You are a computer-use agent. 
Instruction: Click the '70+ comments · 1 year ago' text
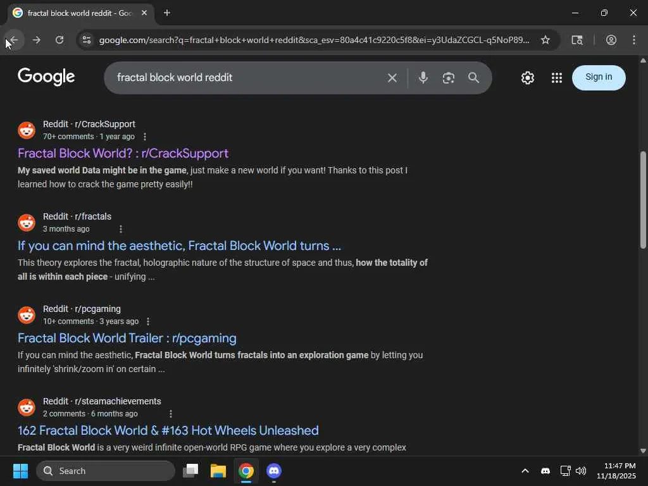tap(89, 137)
